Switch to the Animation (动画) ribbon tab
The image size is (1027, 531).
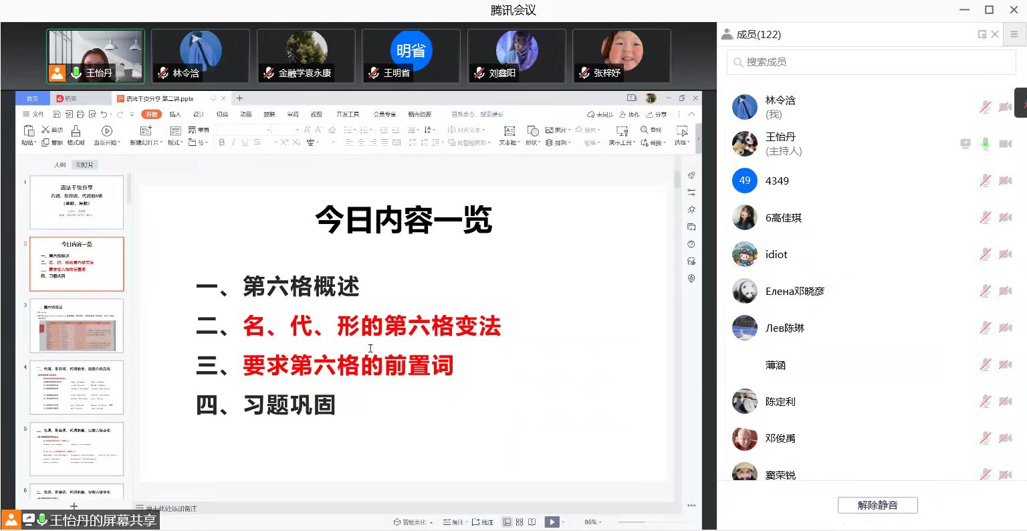[246, 114]
